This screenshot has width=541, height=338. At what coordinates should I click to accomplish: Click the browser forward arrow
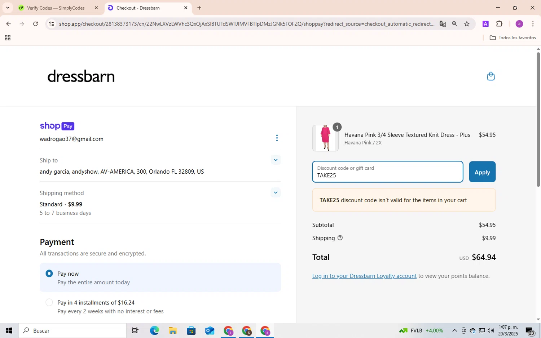22,24
